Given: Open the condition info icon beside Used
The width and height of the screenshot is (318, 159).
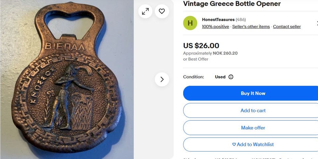Looking at the screenshot, I should pyautogui.click(x=231, y=77).
